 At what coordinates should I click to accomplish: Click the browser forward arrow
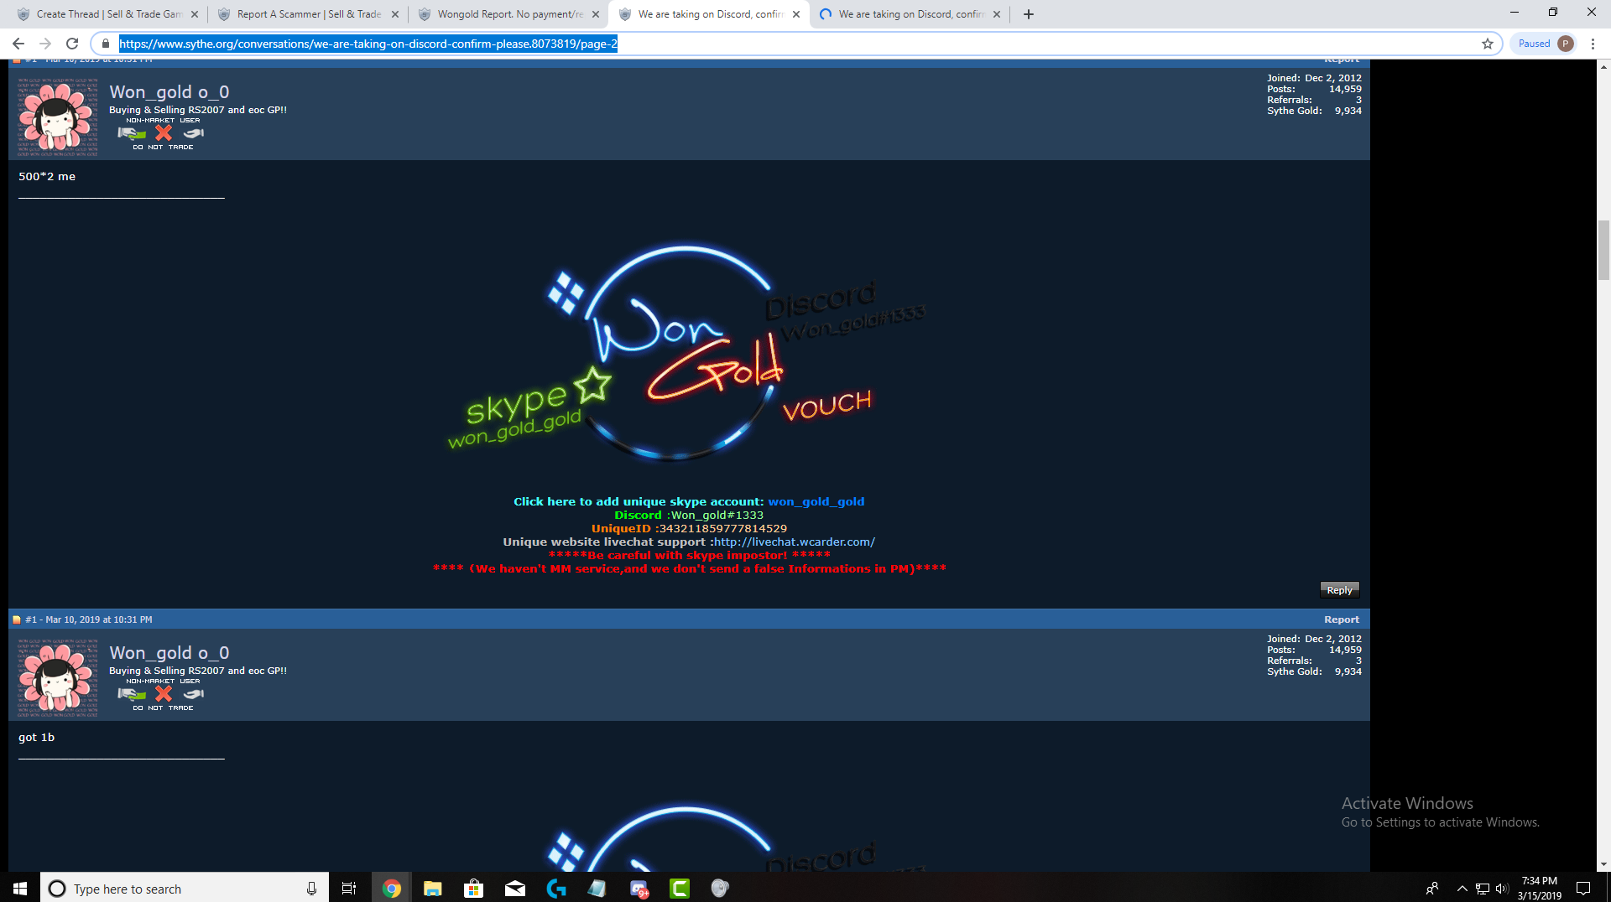coord(45,44)
